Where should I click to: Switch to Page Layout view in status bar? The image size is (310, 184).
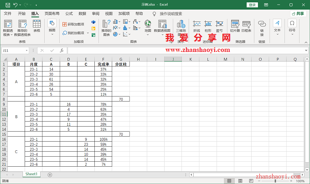point(240,181)
